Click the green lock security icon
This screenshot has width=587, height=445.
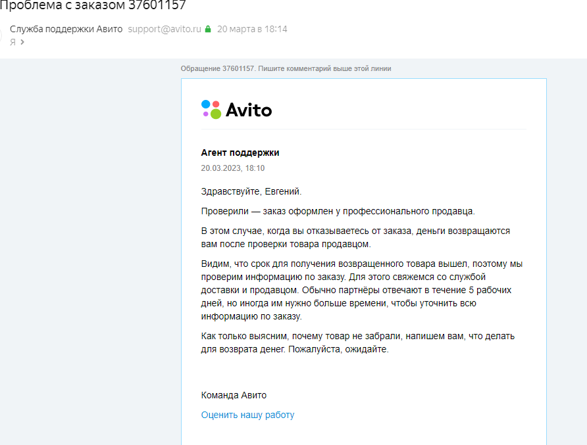pos(208,29)
